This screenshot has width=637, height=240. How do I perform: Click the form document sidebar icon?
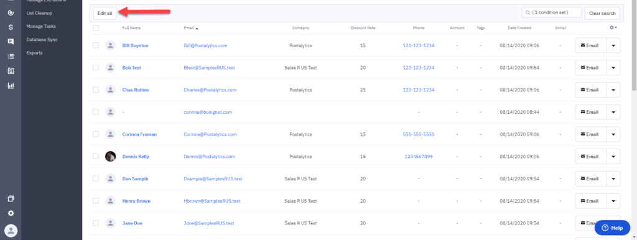pyautogui.click(x=11, y=71)
